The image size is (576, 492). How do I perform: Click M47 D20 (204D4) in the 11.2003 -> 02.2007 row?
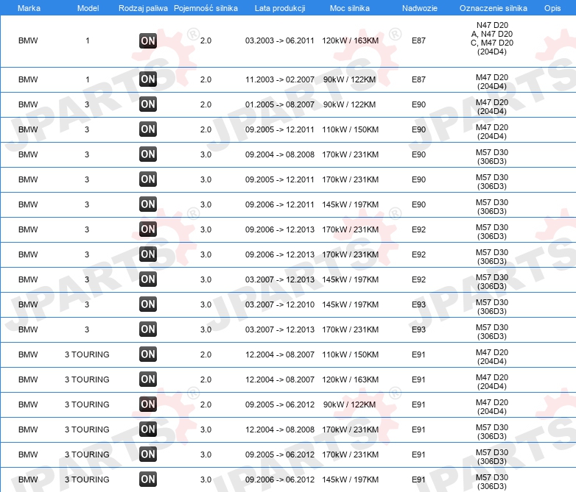coord(492,82)
